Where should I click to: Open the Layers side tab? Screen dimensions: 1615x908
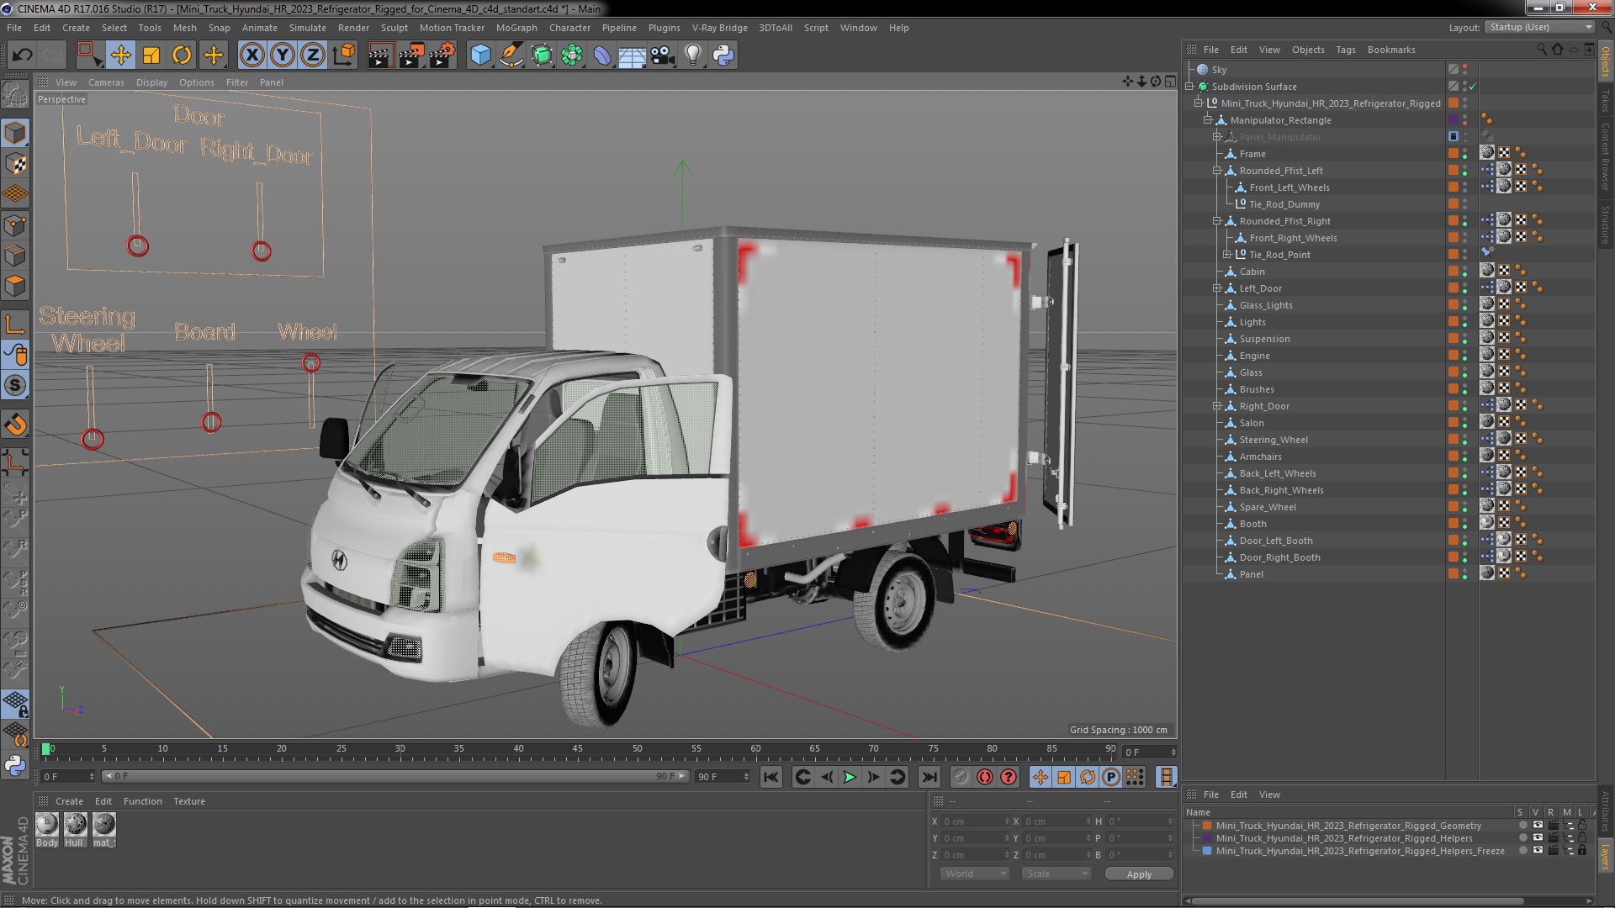pyautogui.click(x=1606, y=858)
